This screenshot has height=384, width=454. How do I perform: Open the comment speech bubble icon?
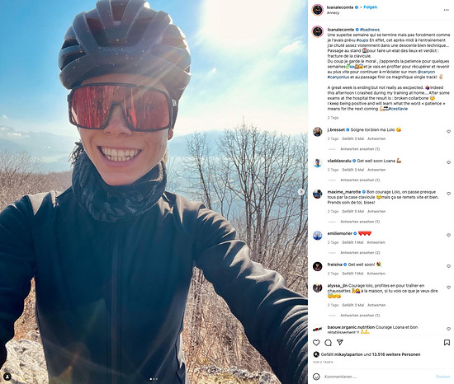328,343
